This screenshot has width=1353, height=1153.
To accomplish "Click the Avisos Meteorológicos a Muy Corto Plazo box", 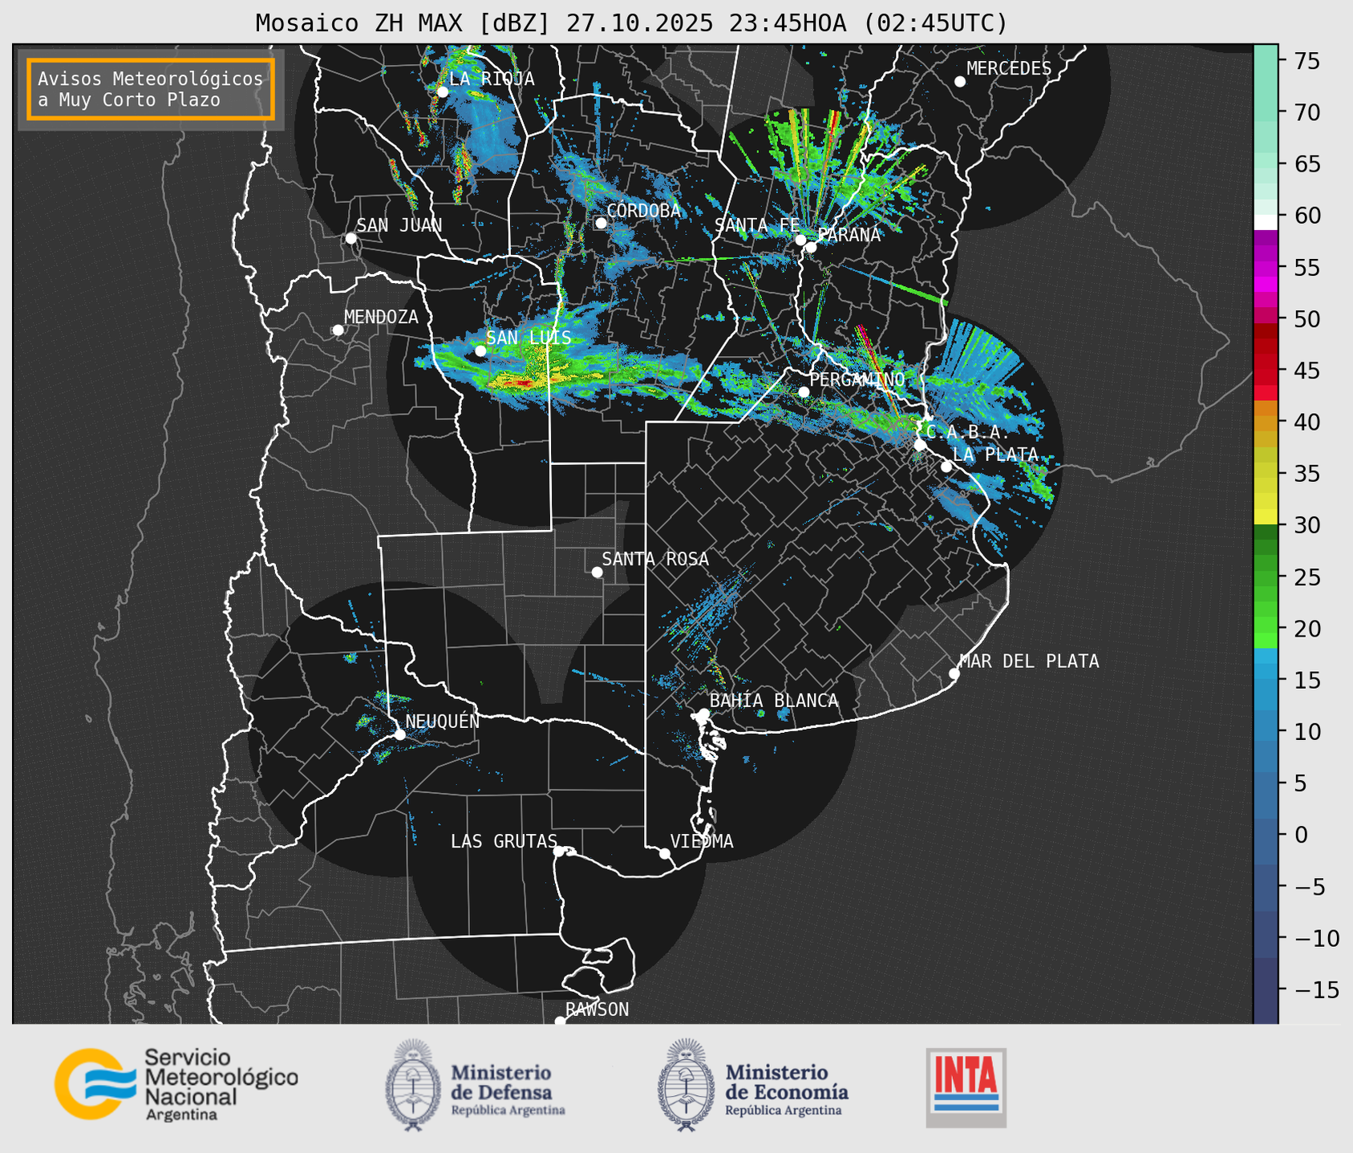I will tap(151, 89).
